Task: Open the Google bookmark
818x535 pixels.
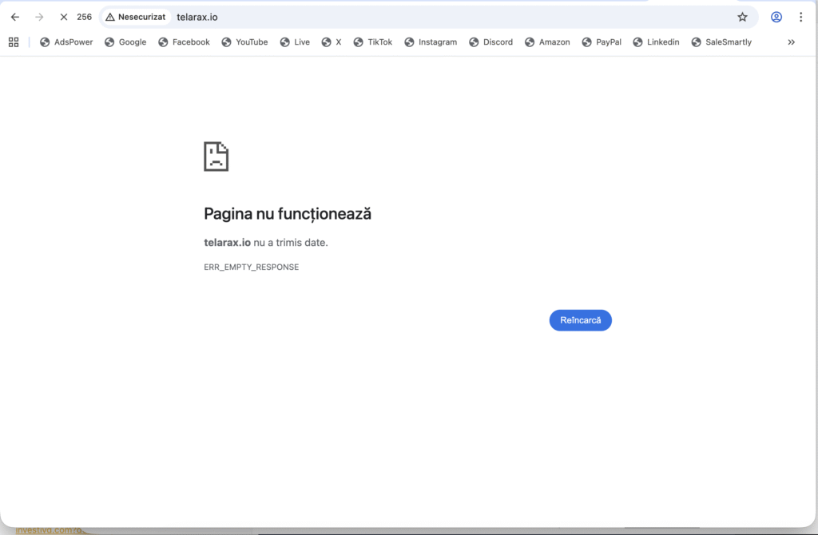Action: click(x=125, y=42)
